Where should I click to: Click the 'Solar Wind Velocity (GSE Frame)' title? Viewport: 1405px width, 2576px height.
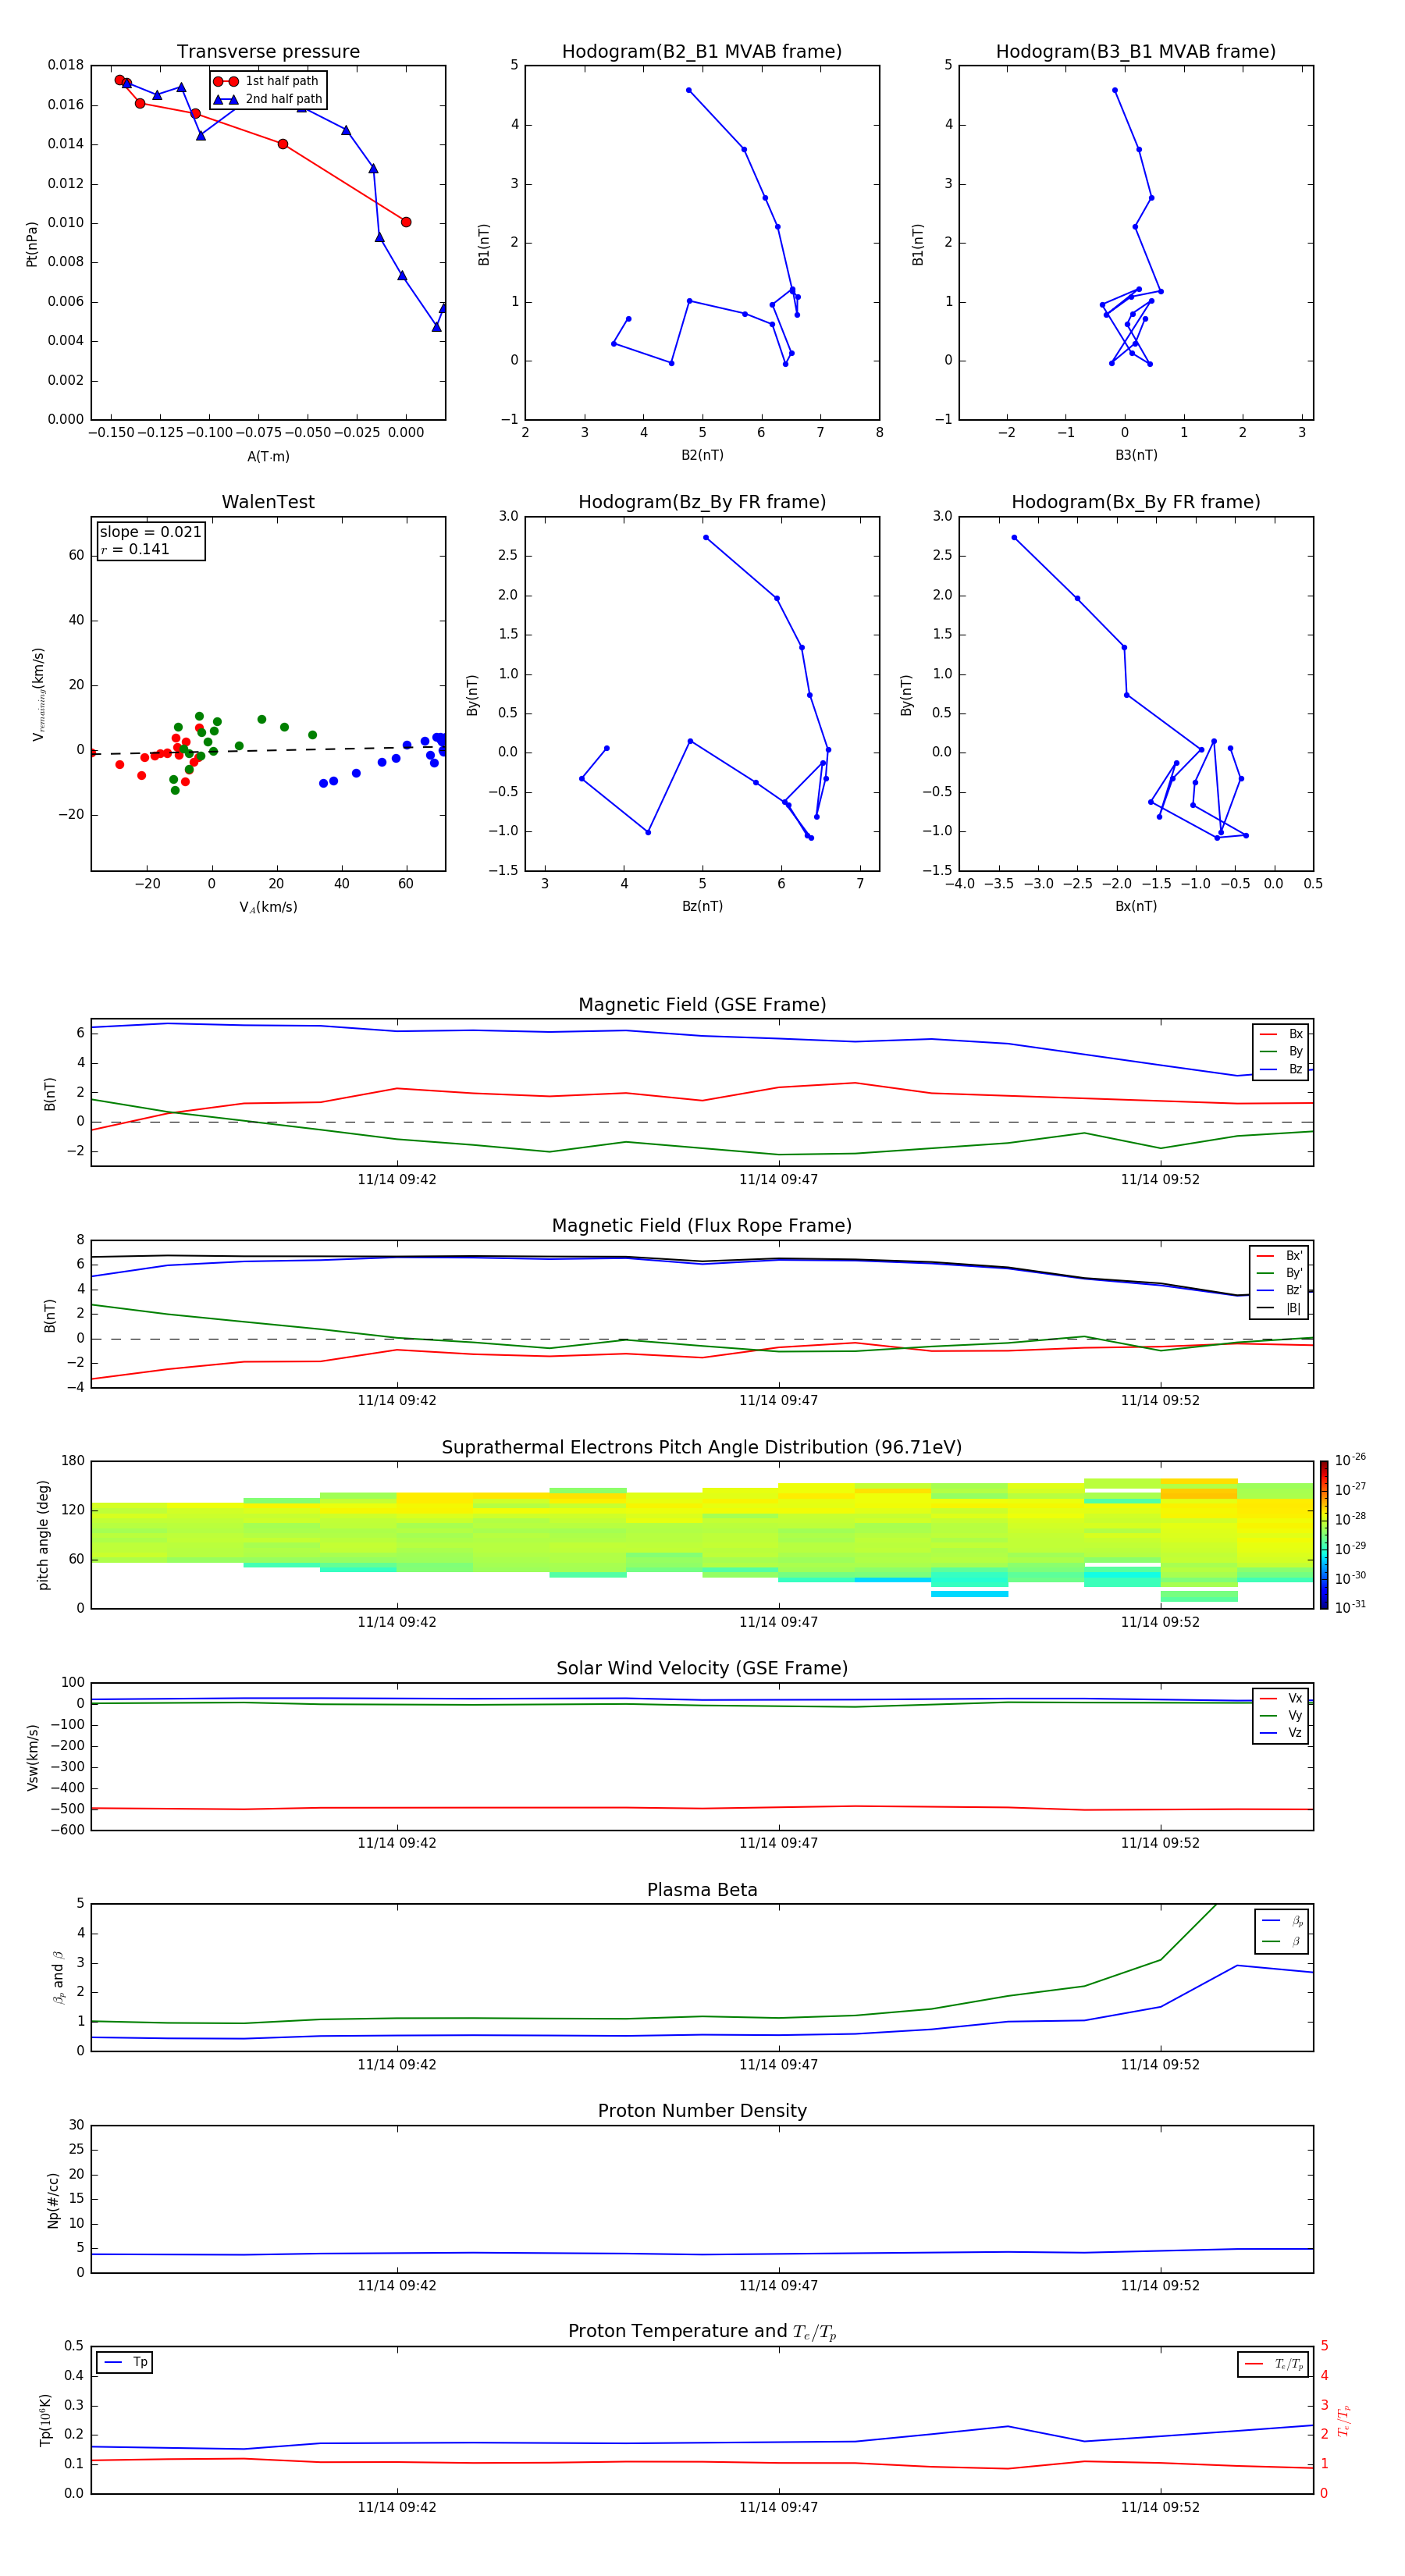coord(702,1668)
